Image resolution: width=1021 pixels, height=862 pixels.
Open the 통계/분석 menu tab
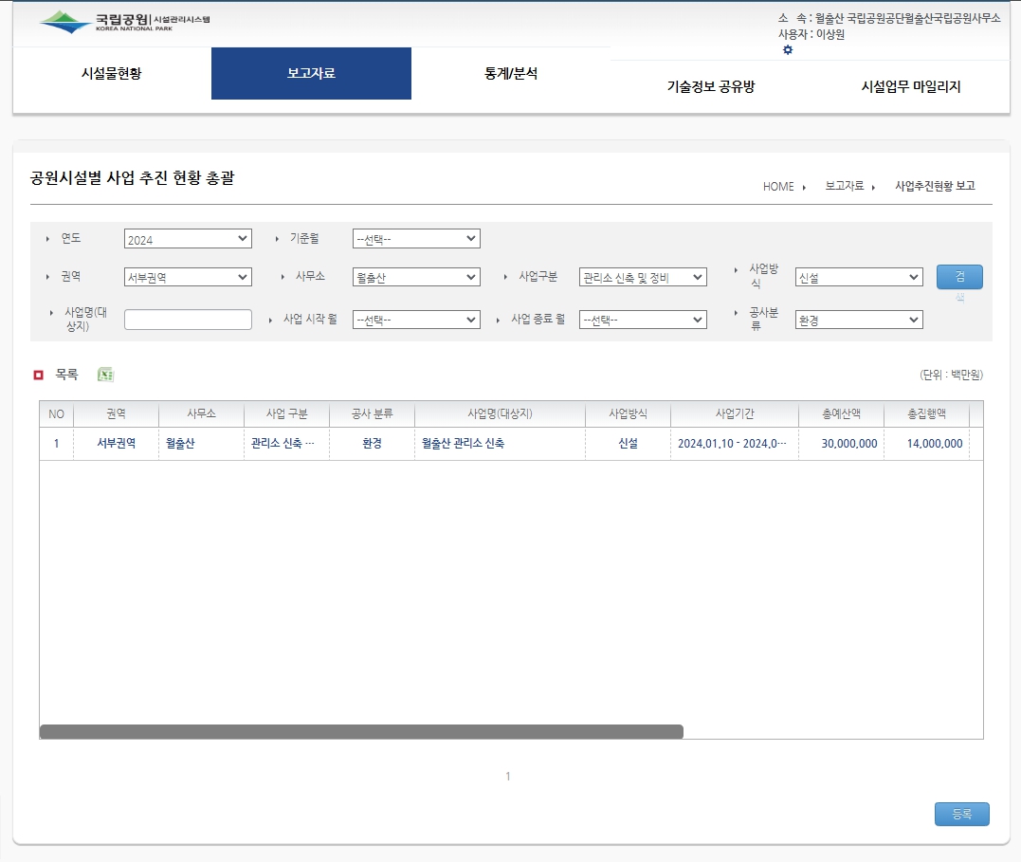click(510, 74)
